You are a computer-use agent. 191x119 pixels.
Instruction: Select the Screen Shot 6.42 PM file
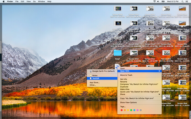(118, 38)
